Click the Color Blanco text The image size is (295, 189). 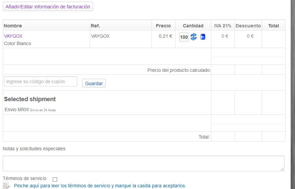point(17,43)
